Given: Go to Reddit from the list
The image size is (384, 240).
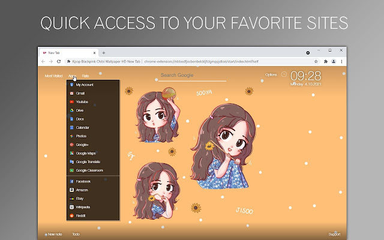Looking at the screenshot, I should [93, 216].
